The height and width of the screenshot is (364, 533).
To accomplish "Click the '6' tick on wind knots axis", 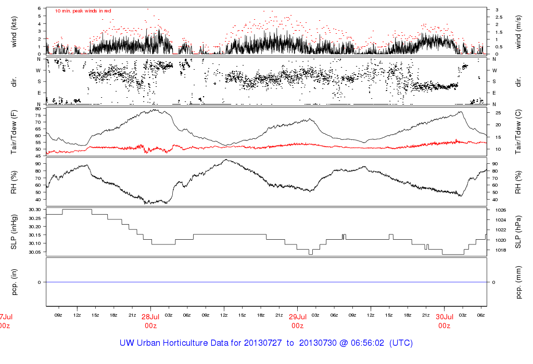I will [40, 8].
